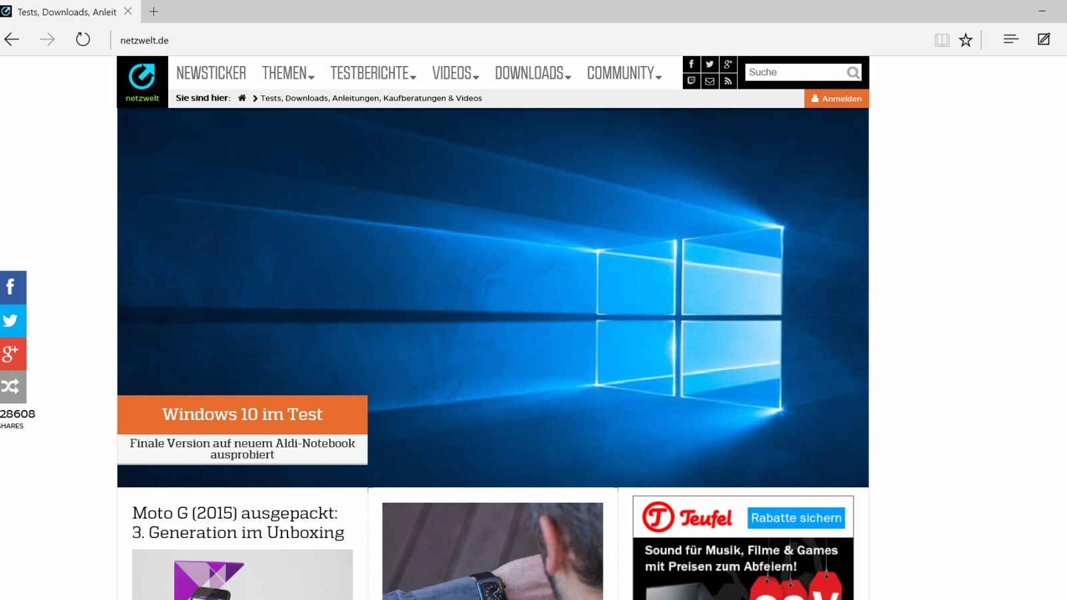This screenshot has width=1067, height=600.
Task: Click the Google+ icon in the header
Action: 728,64
